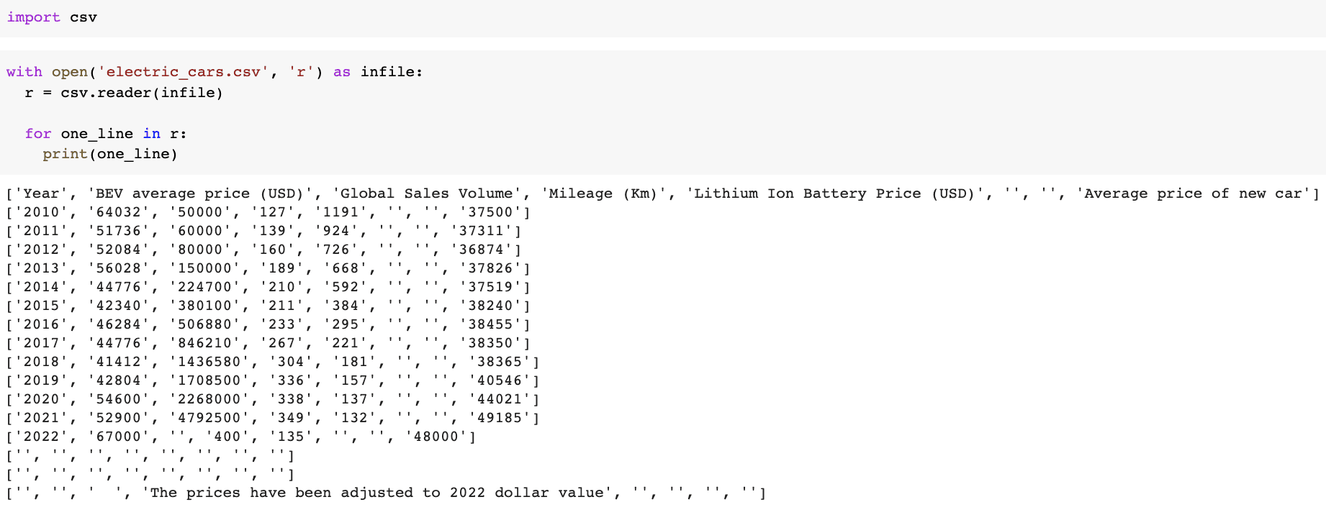
Task: Click the line 'for one_line in r:'
Action: [106, 134]
